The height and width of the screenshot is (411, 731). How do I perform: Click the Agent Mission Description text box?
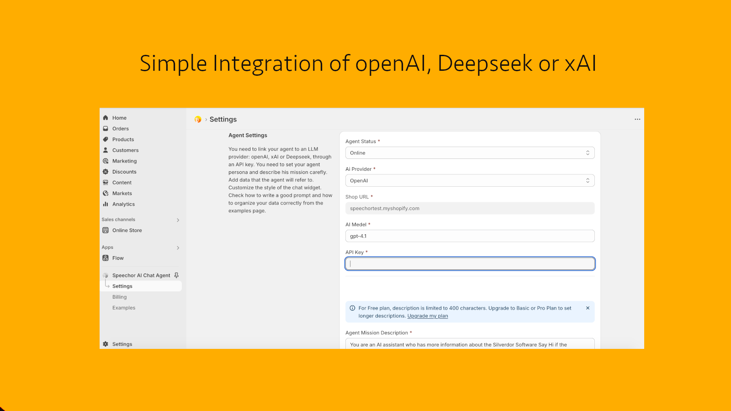pyautogui.click(x=470, y=344)
